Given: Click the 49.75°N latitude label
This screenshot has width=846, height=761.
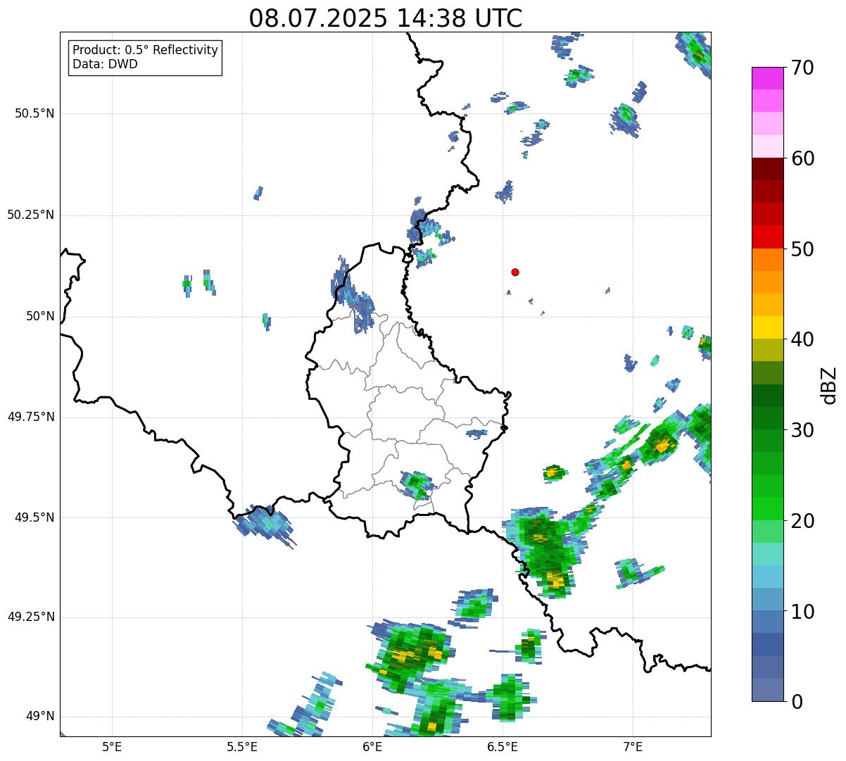Looking at the screenshot, I should pos(31,417).
